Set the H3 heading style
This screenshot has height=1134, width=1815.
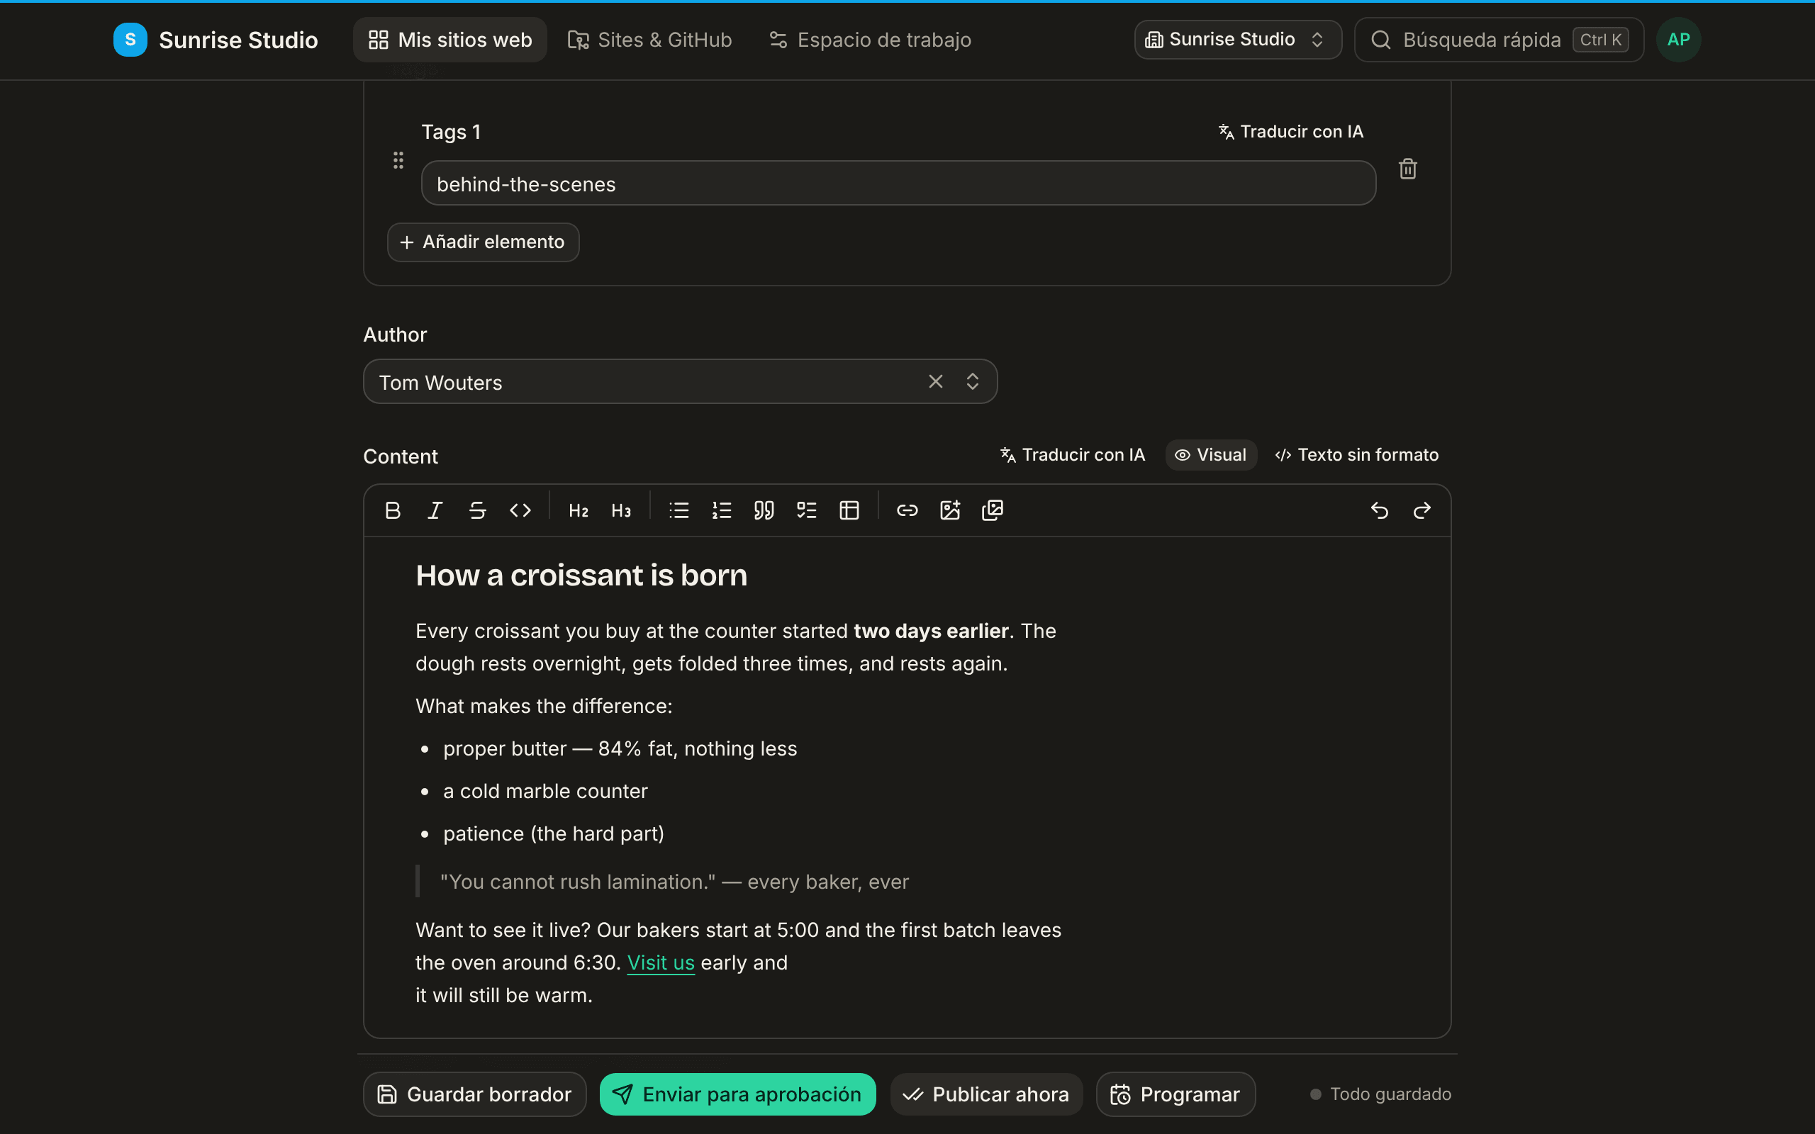(621, 511)
